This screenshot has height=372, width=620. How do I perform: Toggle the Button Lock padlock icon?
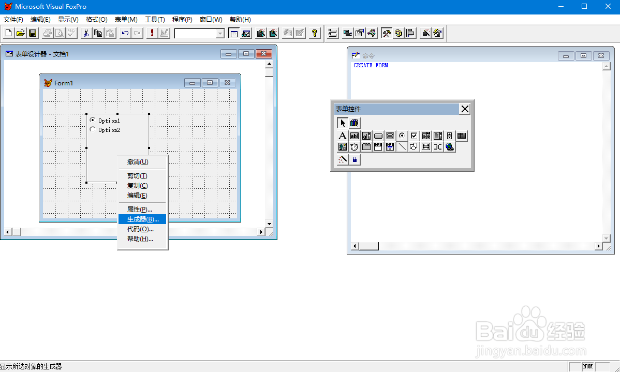[355, 160]
